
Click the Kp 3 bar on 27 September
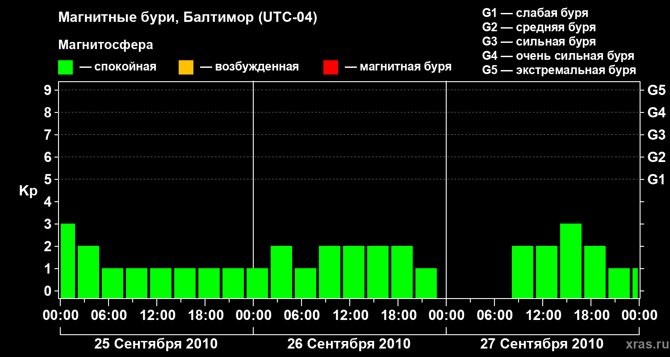(x=571, y=261)
